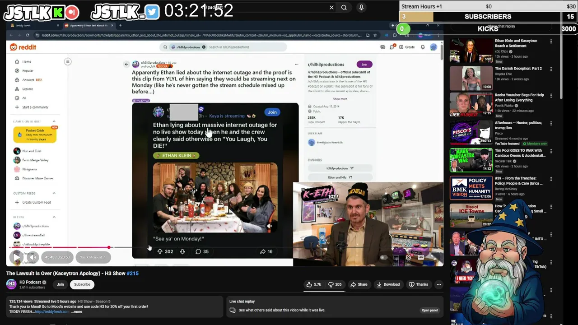Click the YouTube search magnifier icon

point(344,7)
